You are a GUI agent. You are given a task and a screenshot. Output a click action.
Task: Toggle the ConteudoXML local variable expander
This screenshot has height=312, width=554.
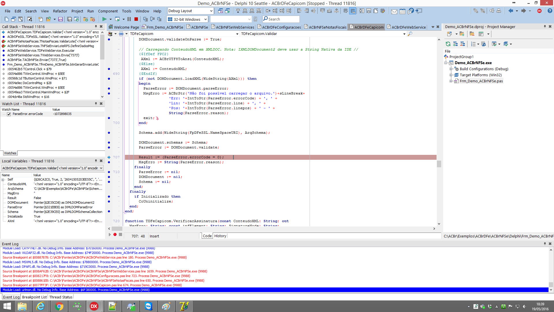pyautogui.click(x=3, y=184)
